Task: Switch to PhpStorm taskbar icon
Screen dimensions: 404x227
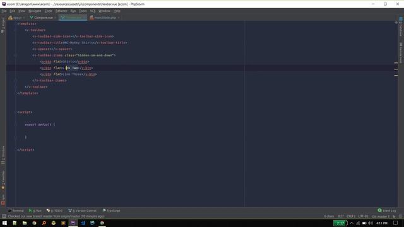Action: [73, 223]
